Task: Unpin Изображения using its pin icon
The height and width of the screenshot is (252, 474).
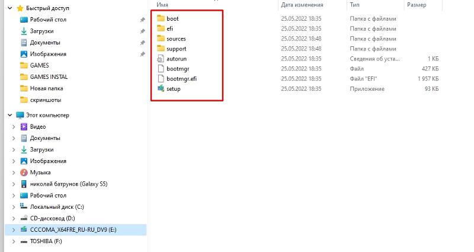Action: coord(142,54)
